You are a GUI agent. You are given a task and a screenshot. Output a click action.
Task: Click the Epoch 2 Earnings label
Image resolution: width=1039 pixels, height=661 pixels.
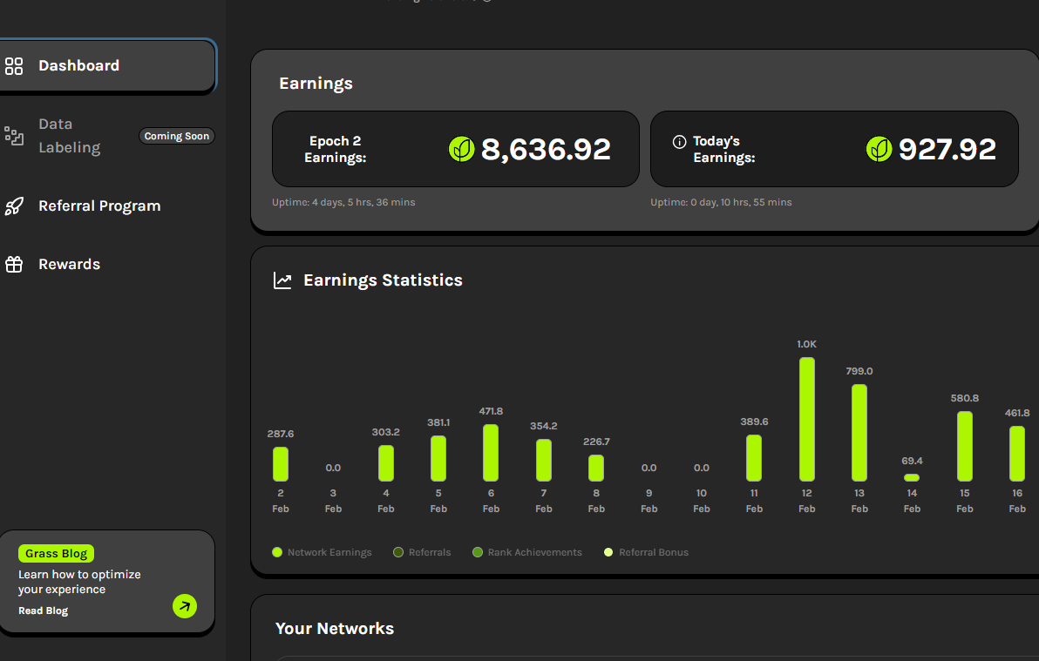336,149
